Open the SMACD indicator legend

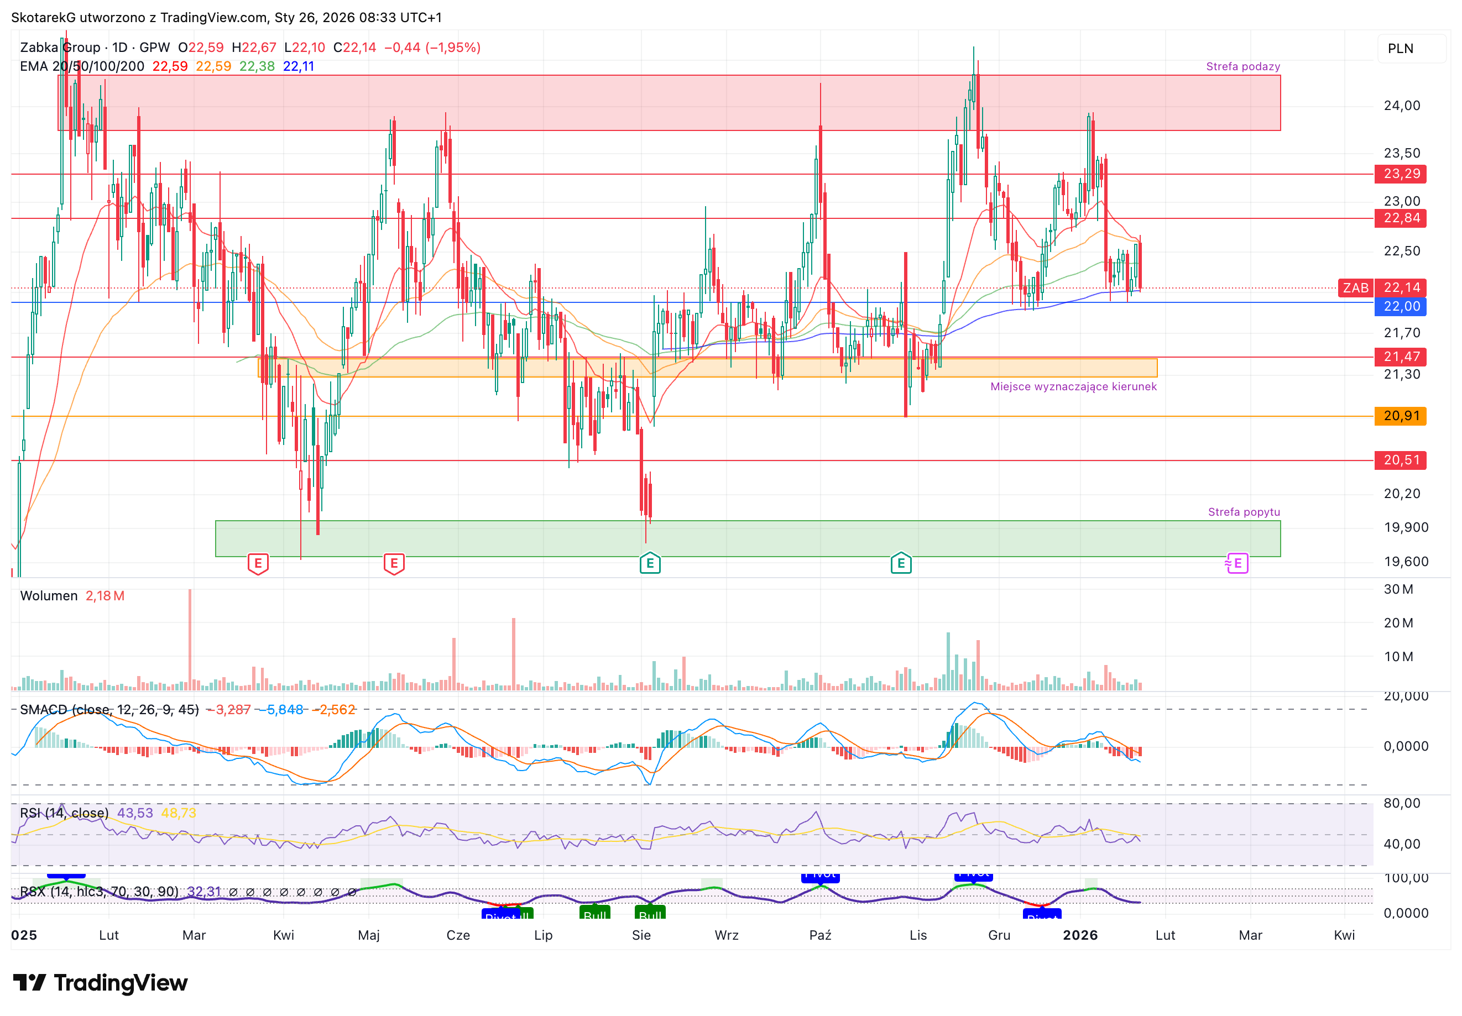click(109, 710)
